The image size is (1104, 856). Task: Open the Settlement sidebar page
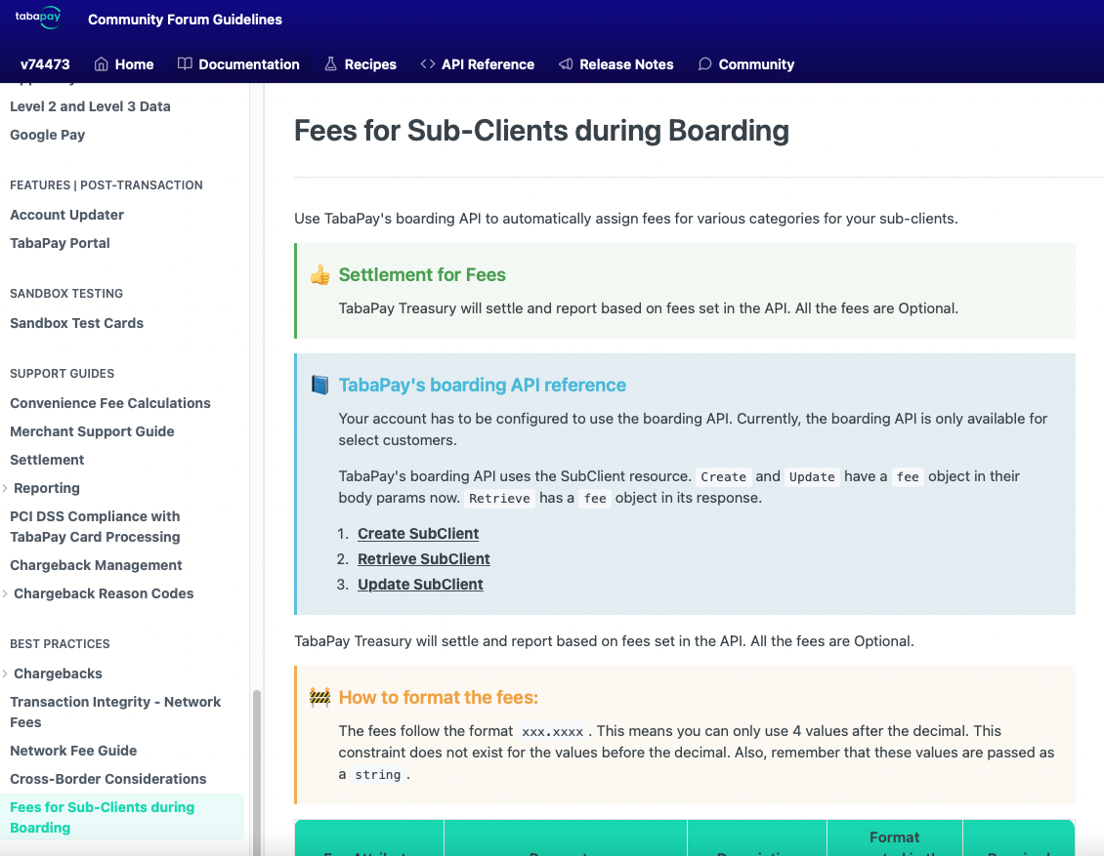click(x=47, y=460)
